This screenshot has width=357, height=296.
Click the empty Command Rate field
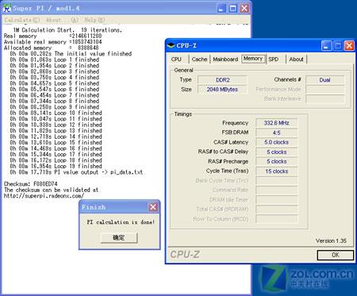[x=277, y=190]
